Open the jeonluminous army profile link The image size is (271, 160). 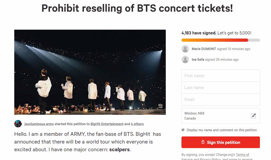tap(39, 124)
